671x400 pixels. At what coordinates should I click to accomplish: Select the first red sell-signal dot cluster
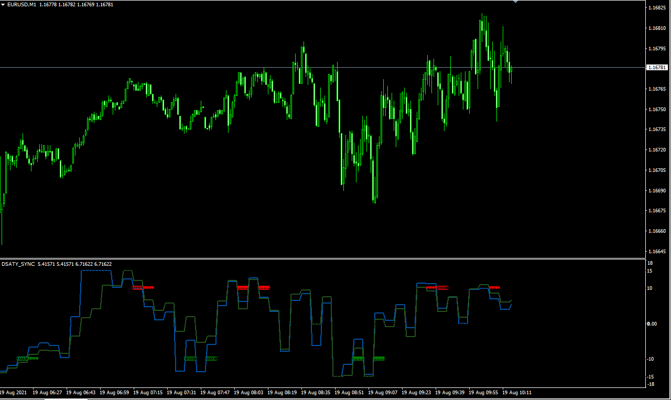(143, 287)
